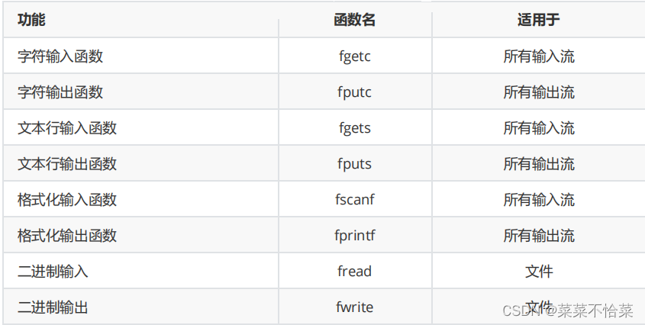Click the fread function name cell
The width and height of the screenshot is (645, 325).
tap(355, 272)
